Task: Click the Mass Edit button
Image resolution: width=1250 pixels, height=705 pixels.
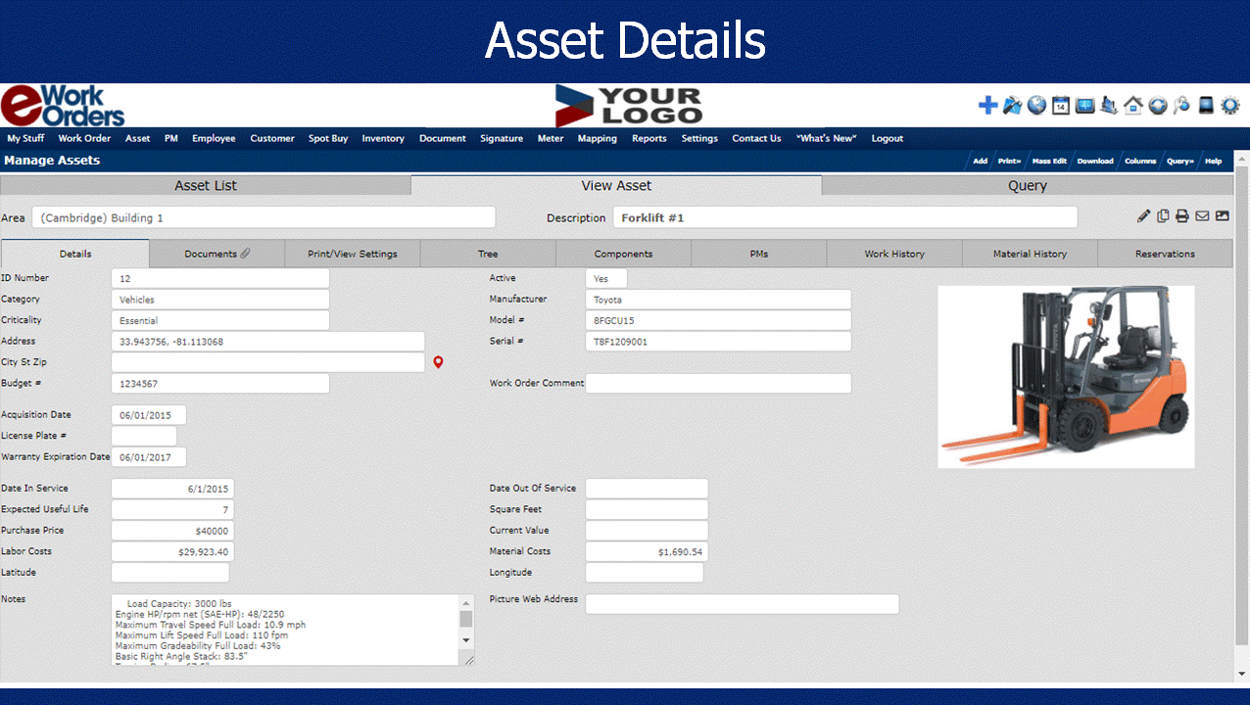Action: tap(1049, 161)
